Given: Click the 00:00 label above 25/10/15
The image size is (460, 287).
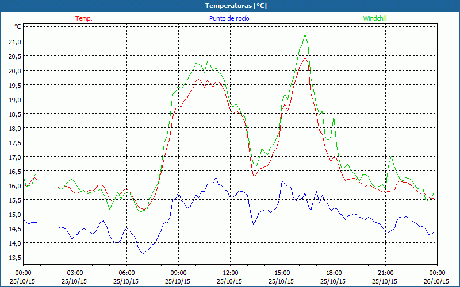Looking at the screenshot, I should [x=23, y=273].
